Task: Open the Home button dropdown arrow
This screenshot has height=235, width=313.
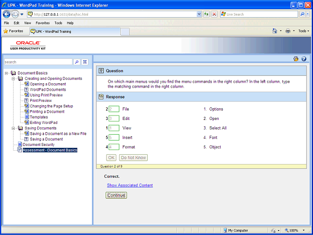Action: point(280,31)
